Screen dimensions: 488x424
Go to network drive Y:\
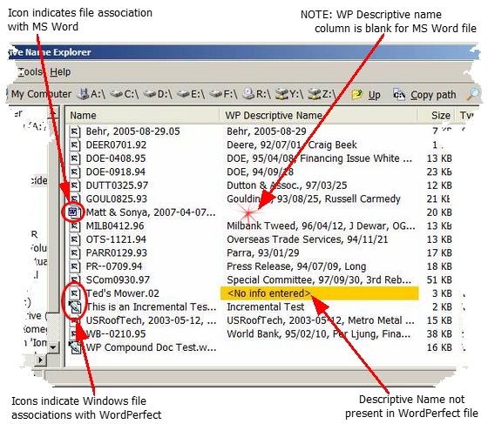tap(289, 94)
